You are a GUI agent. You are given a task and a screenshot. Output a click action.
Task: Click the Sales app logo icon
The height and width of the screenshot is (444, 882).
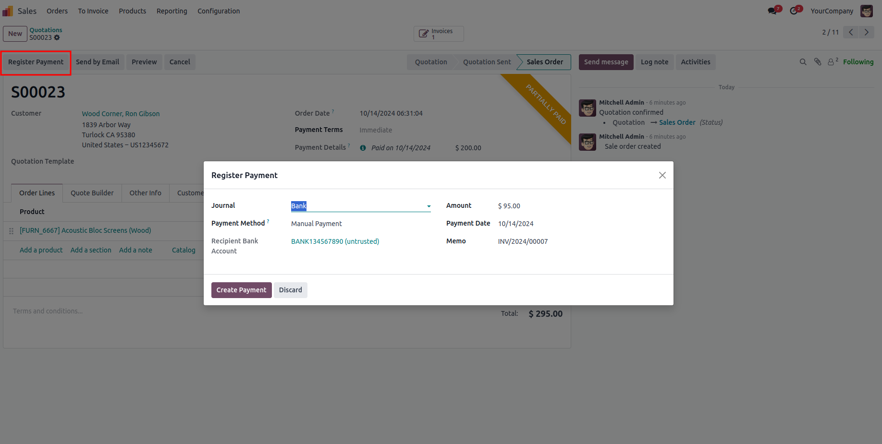[x=8, y=11]
